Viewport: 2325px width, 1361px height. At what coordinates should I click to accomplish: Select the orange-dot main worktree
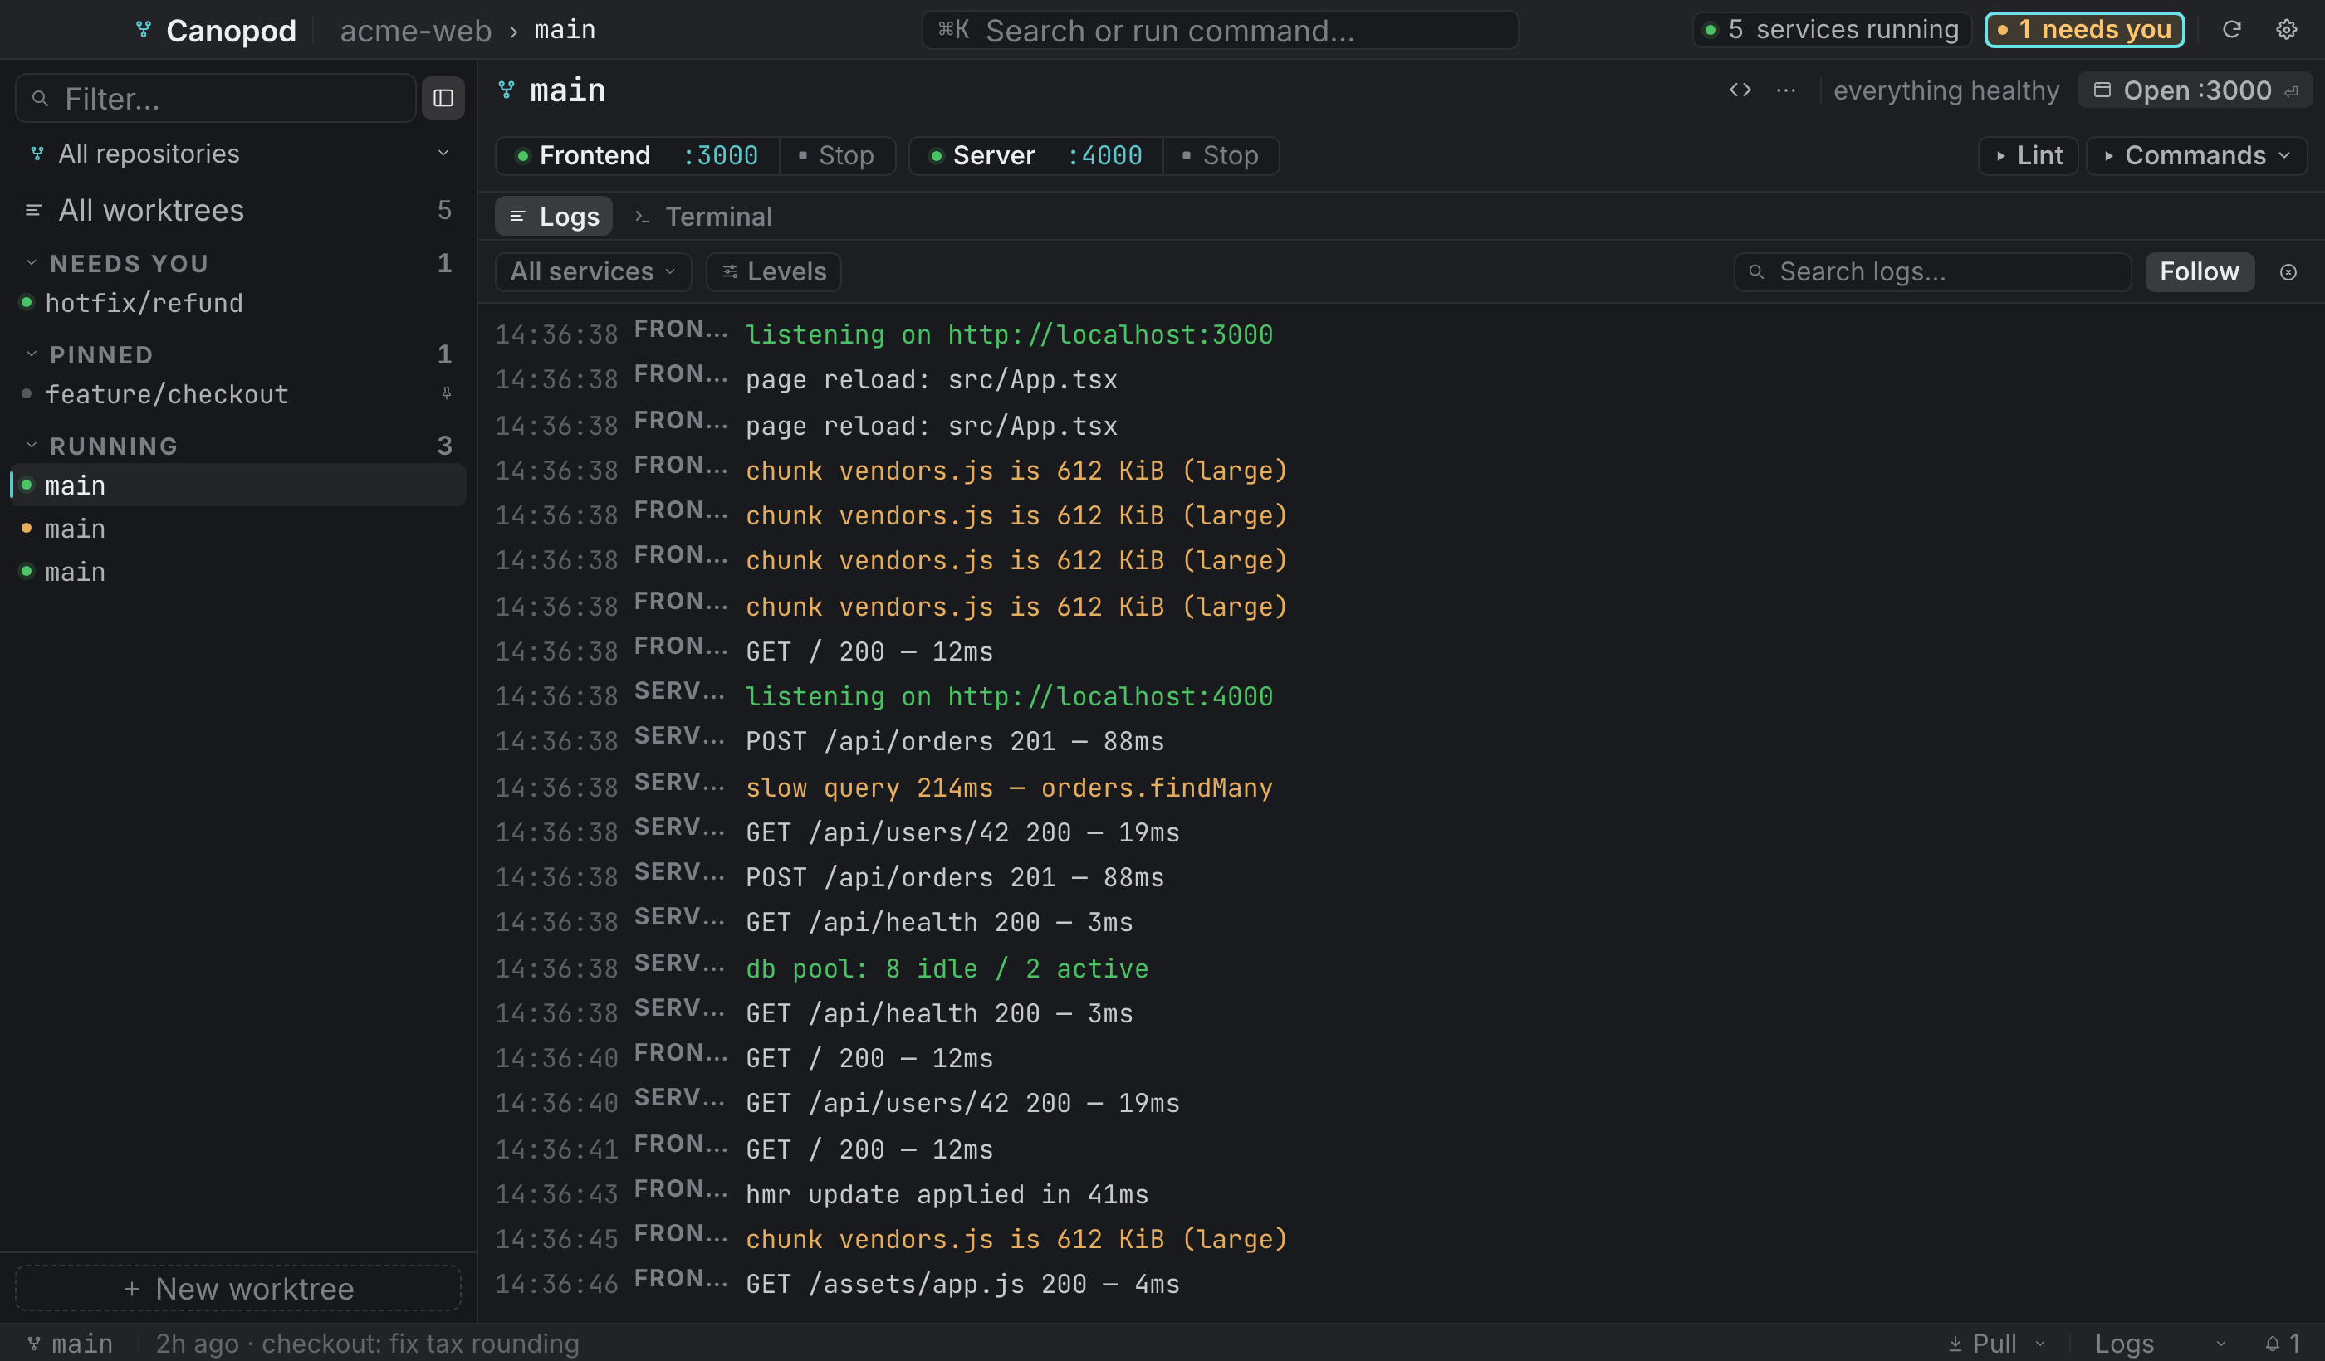[x=239, y=529]
